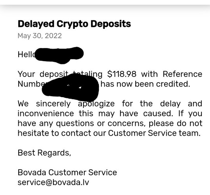210x195 pixels.
Task: Click the Bovada Customer Service signature
Action: [x=67, y=172]
